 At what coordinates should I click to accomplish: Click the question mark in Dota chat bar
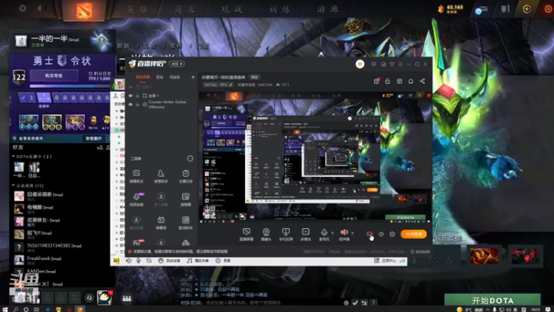[373, 303]
